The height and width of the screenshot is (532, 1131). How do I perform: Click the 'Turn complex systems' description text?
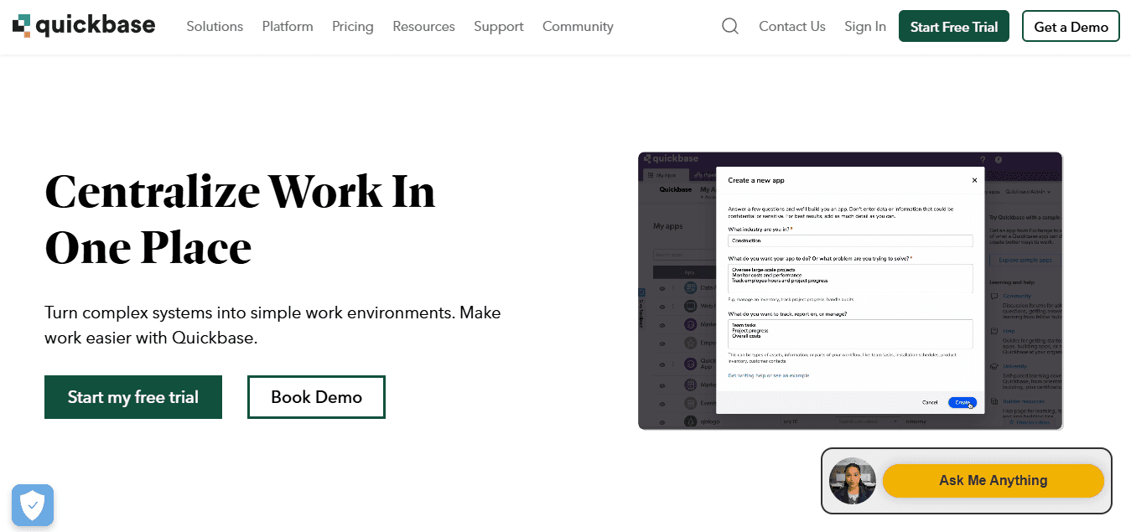pos(272,326)
